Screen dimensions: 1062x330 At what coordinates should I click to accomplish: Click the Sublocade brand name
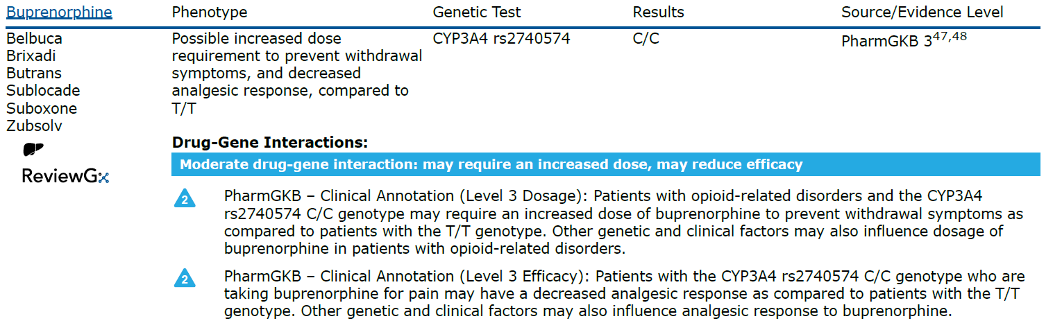pos(43,91)
